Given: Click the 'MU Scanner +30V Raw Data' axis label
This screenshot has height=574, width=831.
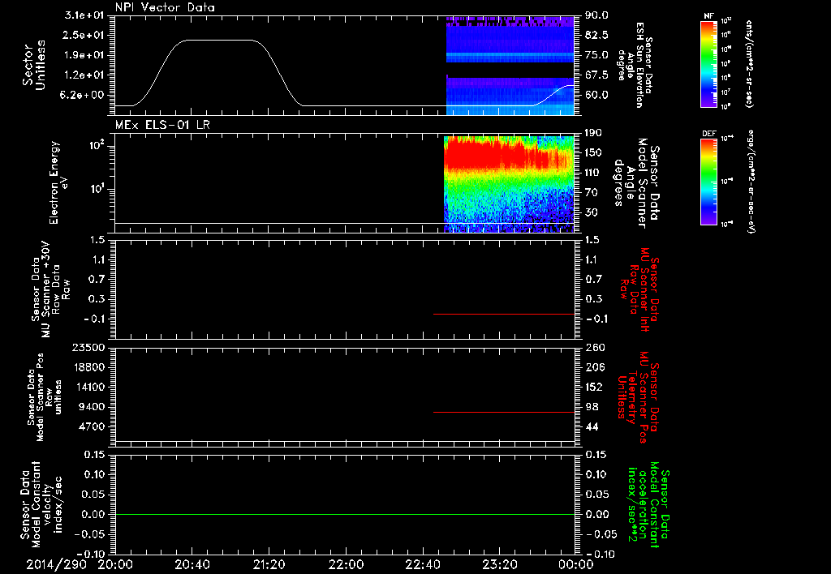Looking at the screenshot, I should tap(51, 290).
